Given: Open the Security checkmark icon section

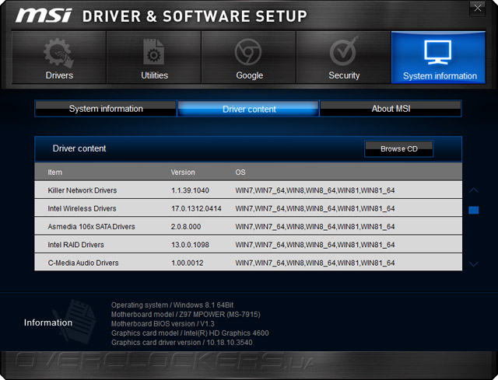Looking at the screenshot, I should click(344, 58).
